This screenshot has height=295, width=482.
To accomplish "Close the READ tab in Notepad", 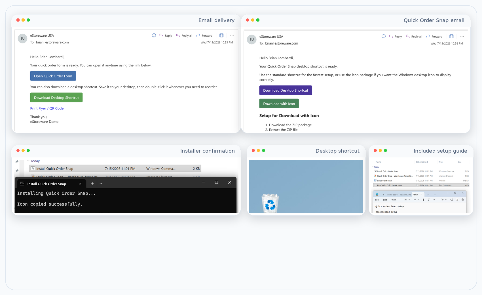I will coord(421,195).
